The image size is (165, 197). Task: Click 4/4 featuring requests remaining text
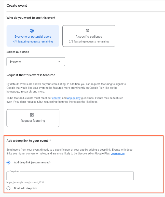point(33,41)
